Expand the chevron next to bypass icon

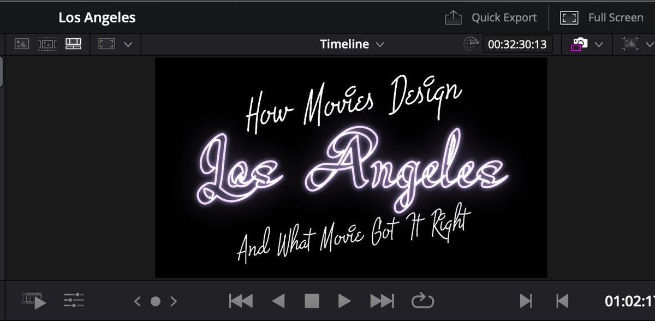[x=599, y=45]
